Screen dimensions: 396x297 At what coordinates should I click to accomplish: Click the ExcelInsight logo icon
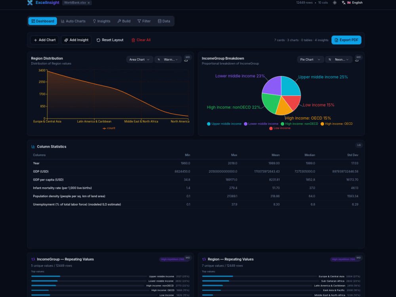click(x=30, y=3)
